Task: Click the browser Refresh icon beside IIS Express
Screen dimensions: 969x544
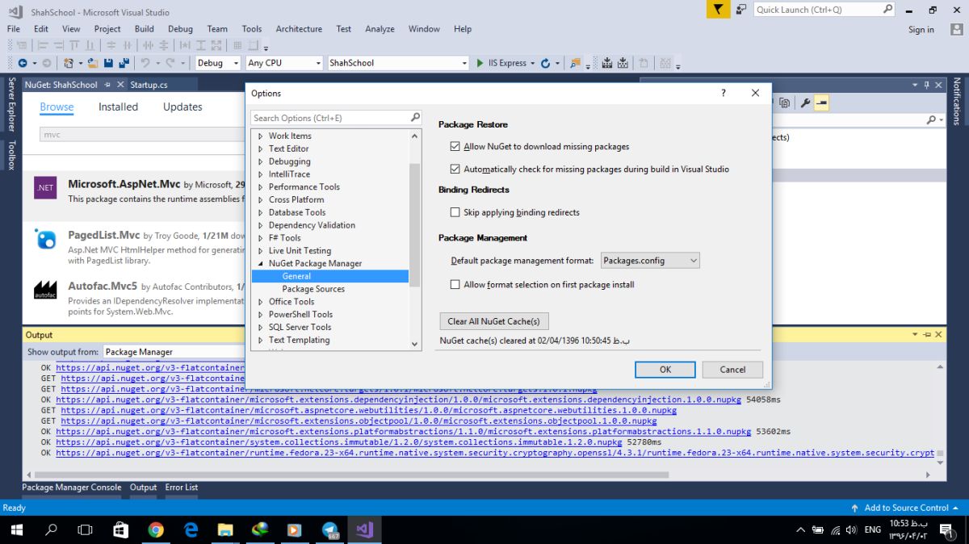Action: pyautogui.click(x=545, y=63)
